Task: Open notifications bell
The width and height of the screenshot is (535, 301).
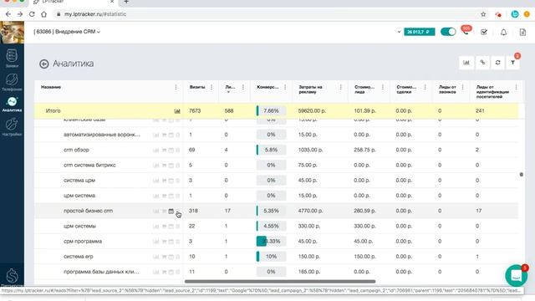Action: pyautogui.click(x=503, y=32)
